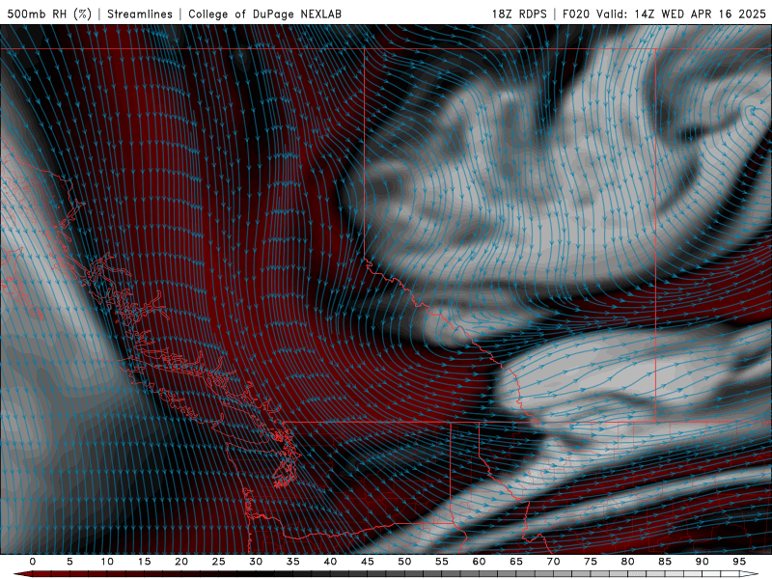Image resolution: width=772 pixels, height=579 pixels.
Task: Click the "45" colorbar scale label
Action: coord(368,562)
